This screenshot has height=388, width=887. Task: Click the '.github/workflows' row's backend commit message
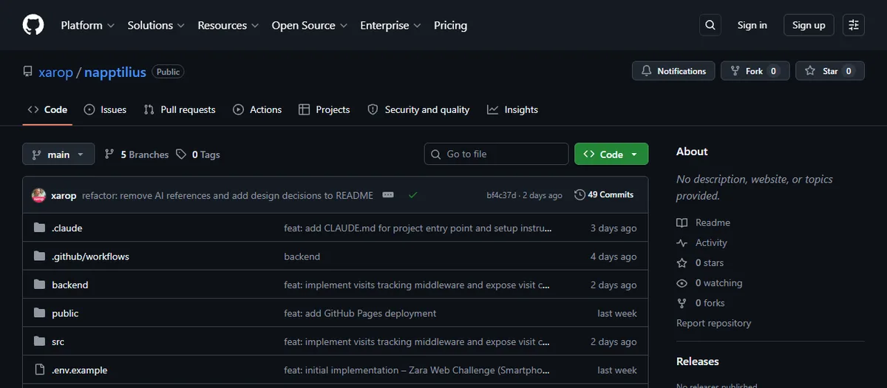(302, 256)
